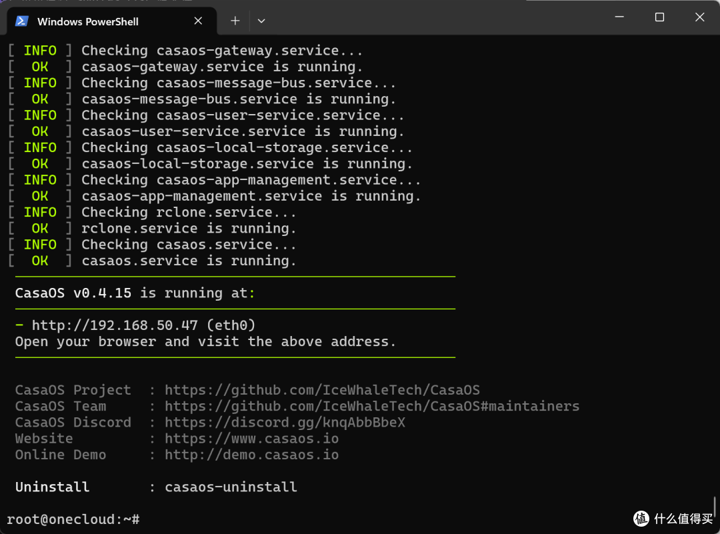This screenshot has width=720, height=534.
Task: Click the casaos-uninstall command text
Action: pos(231,487)
